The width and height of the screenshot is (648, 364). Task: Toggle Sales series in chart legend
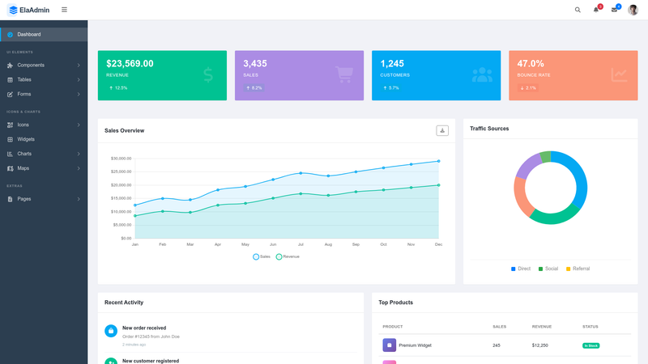(x=261, y=256)
